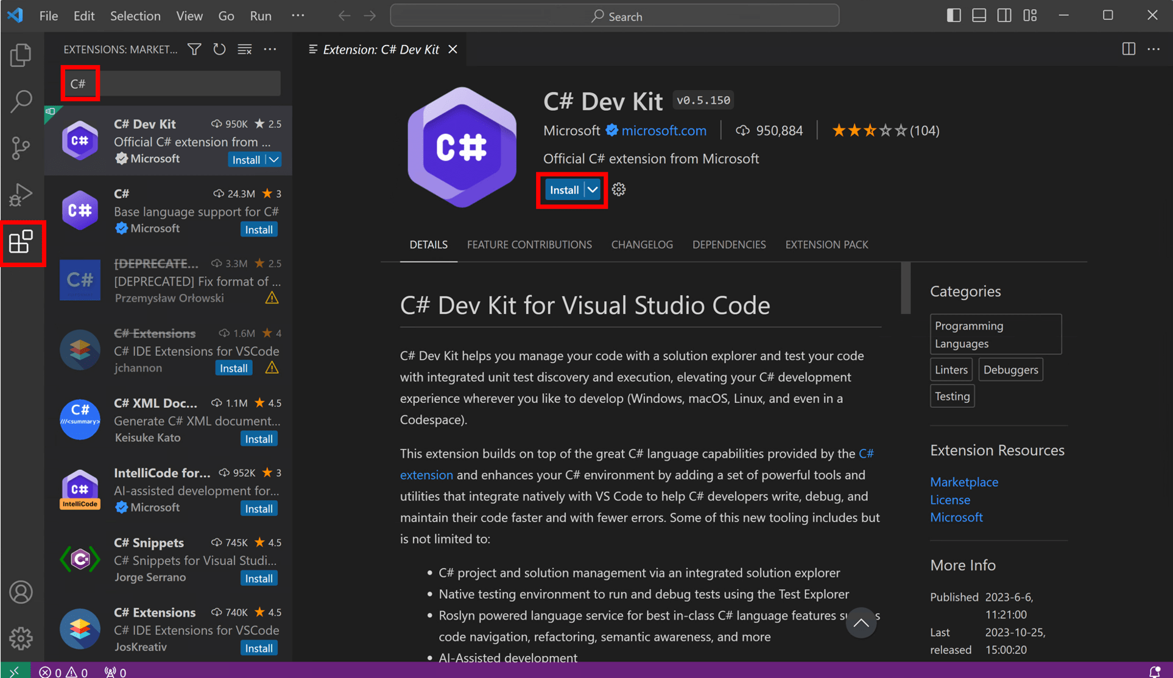Open the gear settings next to the Install button
Viewport: 1173px width, 678px height.
click(x=619, y=189)
